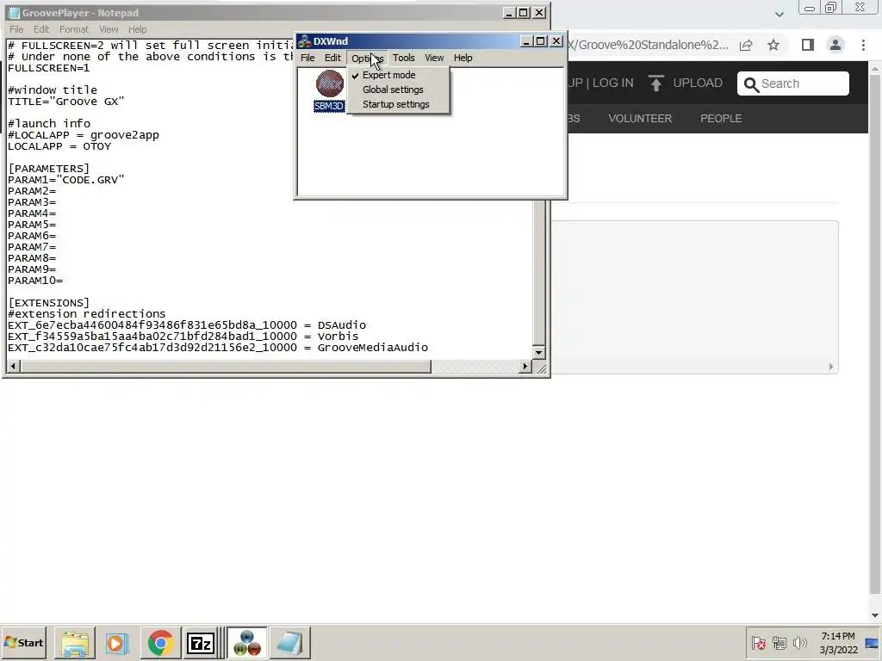Click the Show desktop button
Image resolution: width=882 pixels, height=661 pixels.
click(873, 642)
